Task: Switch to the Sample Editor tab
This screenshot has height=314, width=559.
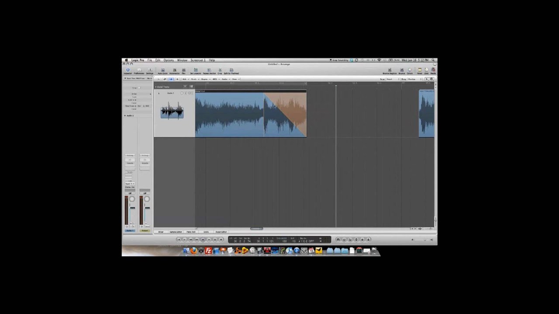Action: point(176,232)
